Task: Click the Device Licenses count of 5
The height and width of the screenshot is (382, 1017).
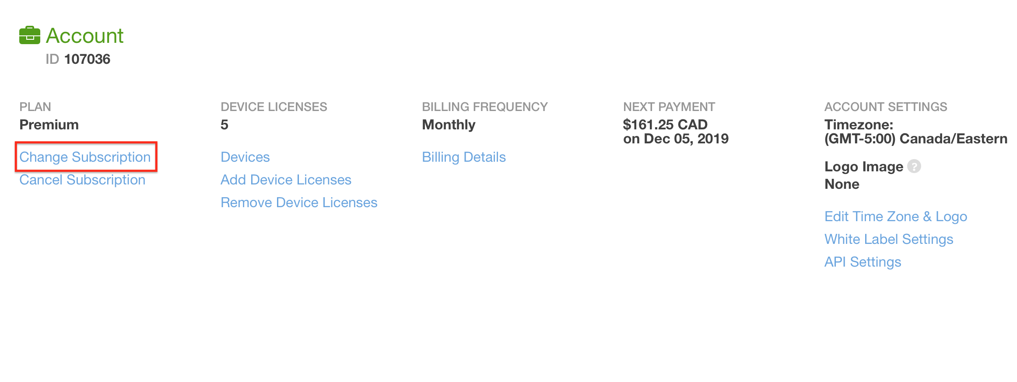Action: tap(224, 125)
